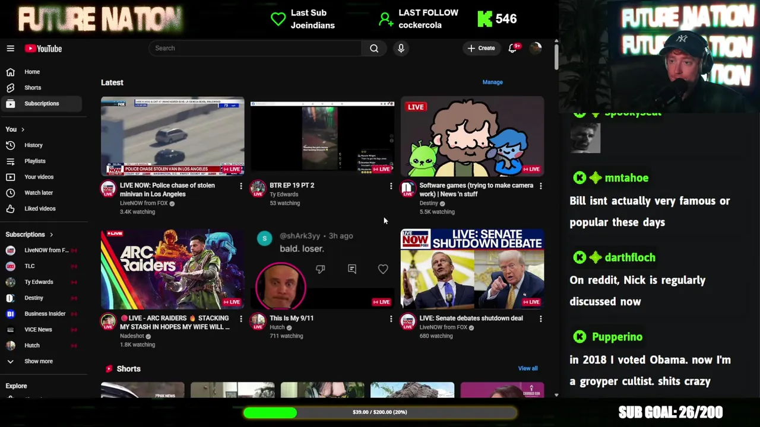Click the YouTube logo

[x=43, y=49]
